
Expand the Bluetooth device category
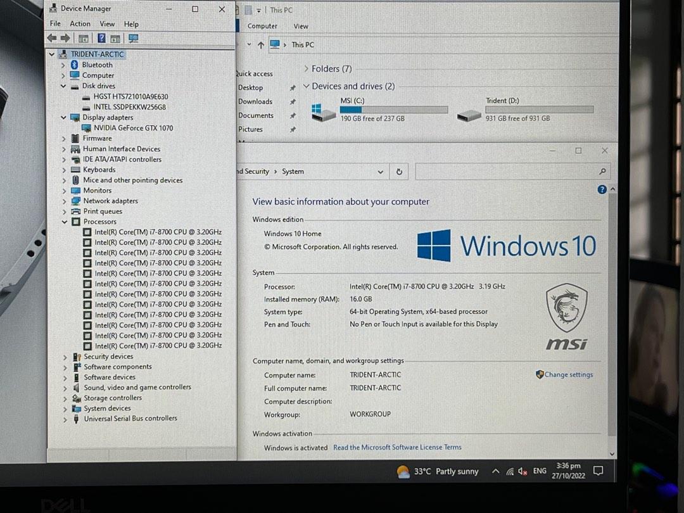pyautogui.click(x=63, y=65)
